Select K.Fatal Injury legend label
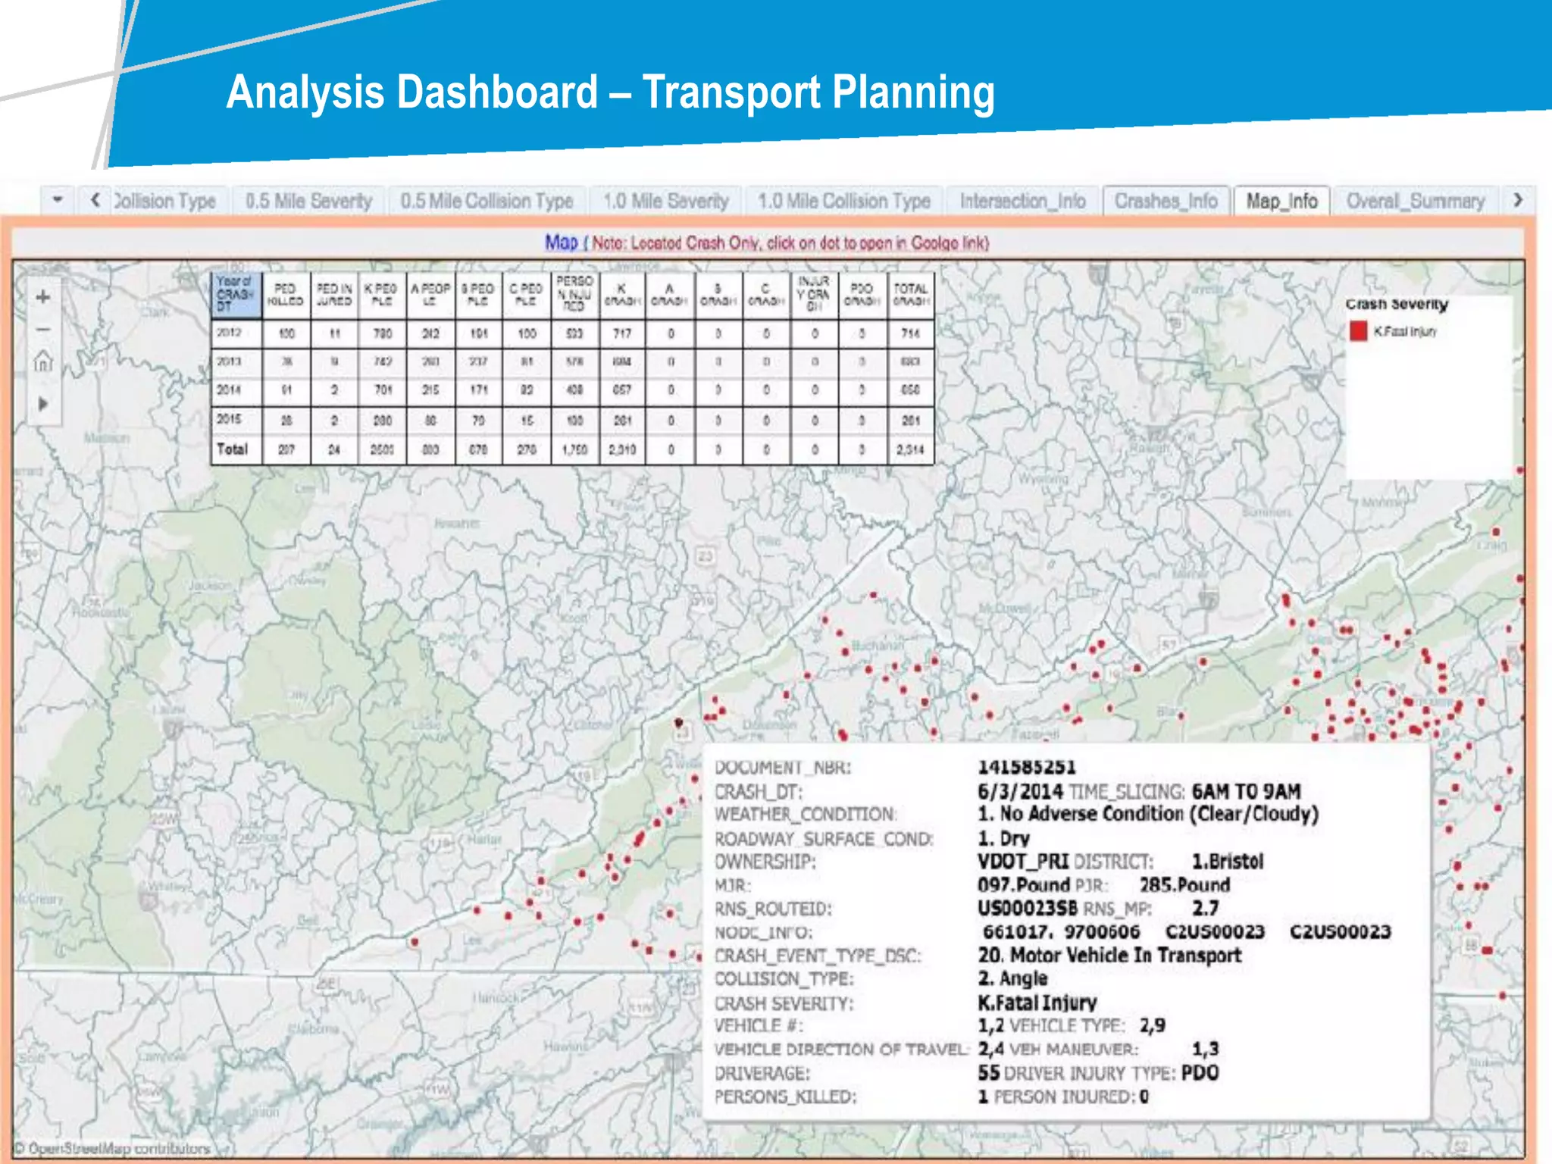The height and width of the screenshot is (1164, 1552). click(1405, 331)
